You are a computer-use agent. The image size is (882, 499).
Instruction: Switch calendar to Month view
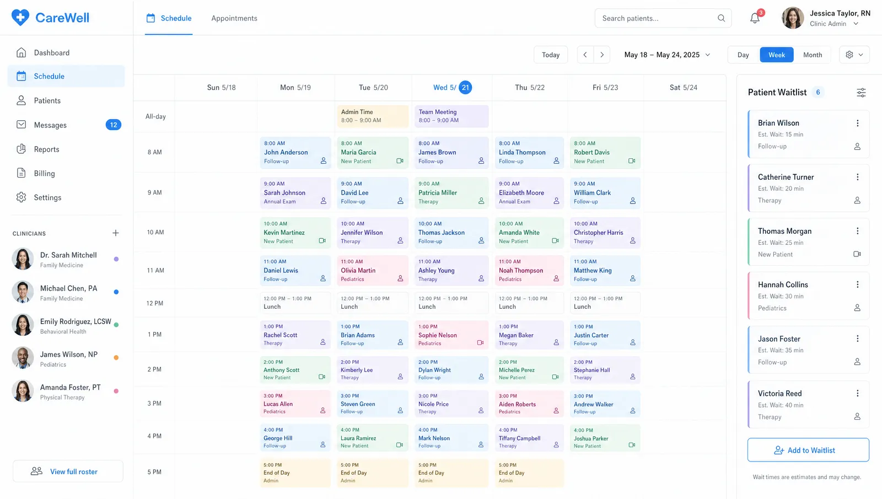coord(813,55)
